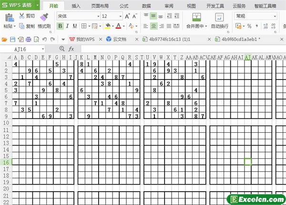This screenshot has width=286, height=205.
Task: Align text left
Action: [145, 26]
